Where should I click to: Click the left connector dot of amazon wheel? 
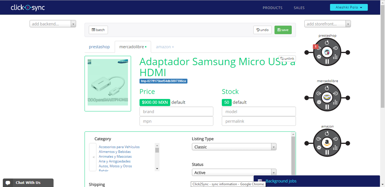[306, 143]
